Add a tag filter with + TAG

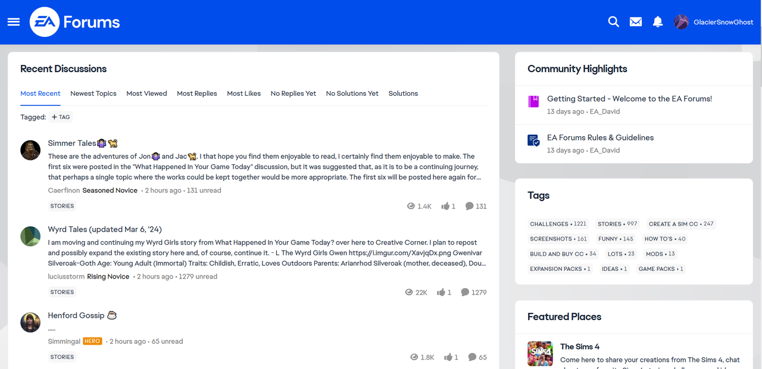[61, 117]
